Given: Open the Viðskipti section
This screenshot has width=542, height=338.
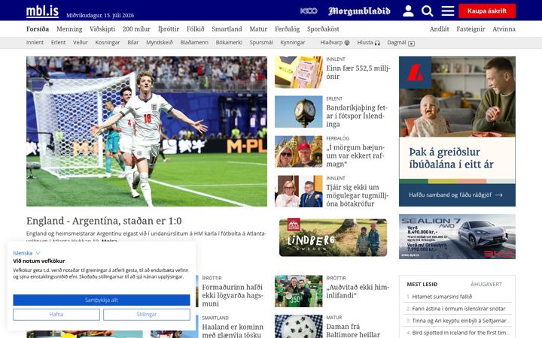Looking at the screenshot, I should click(102, 29).
